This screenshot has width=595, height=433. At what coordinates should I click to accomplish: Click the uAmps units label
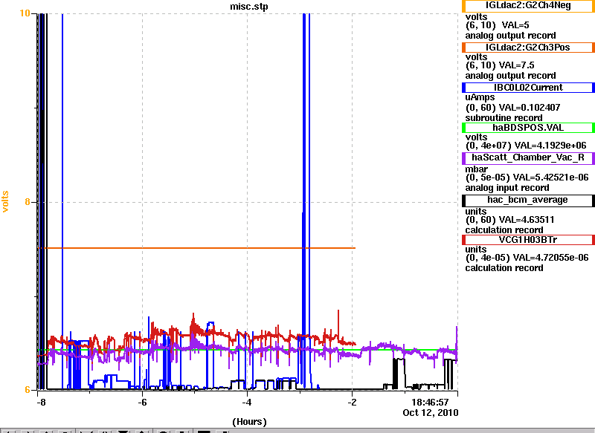(480, 97)
